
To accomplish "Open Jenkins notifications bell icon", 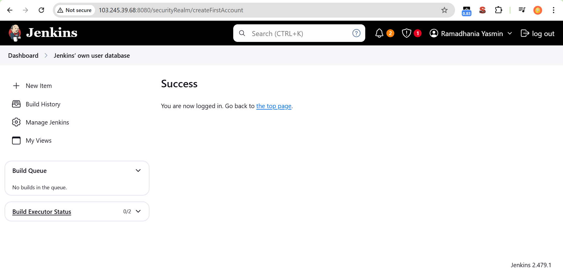I will (379, 33).
